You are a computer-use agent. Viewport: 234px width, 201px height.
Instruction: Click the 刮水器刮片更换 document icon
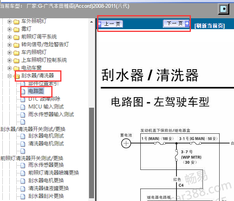coord(23,196)
